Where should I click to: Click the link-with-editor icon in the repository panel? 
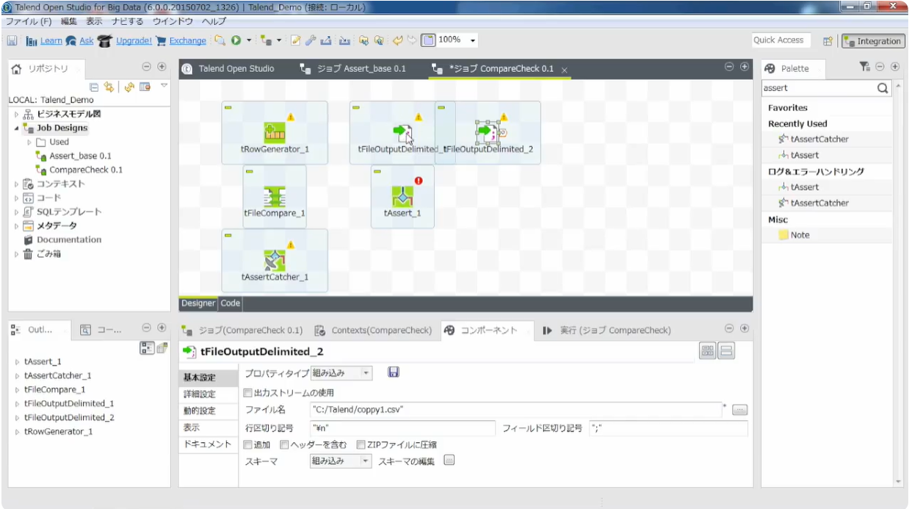coord(109,87)
